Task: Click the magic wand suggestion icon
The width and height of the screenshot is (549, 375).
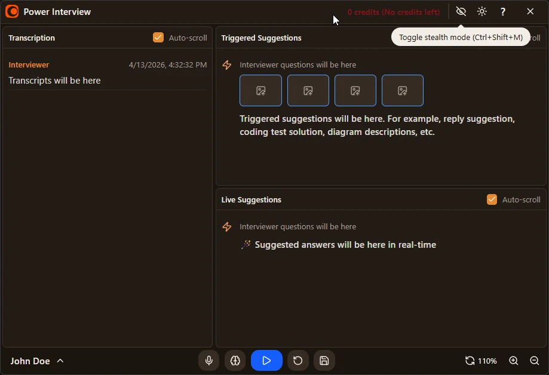Action: point(246,244)
